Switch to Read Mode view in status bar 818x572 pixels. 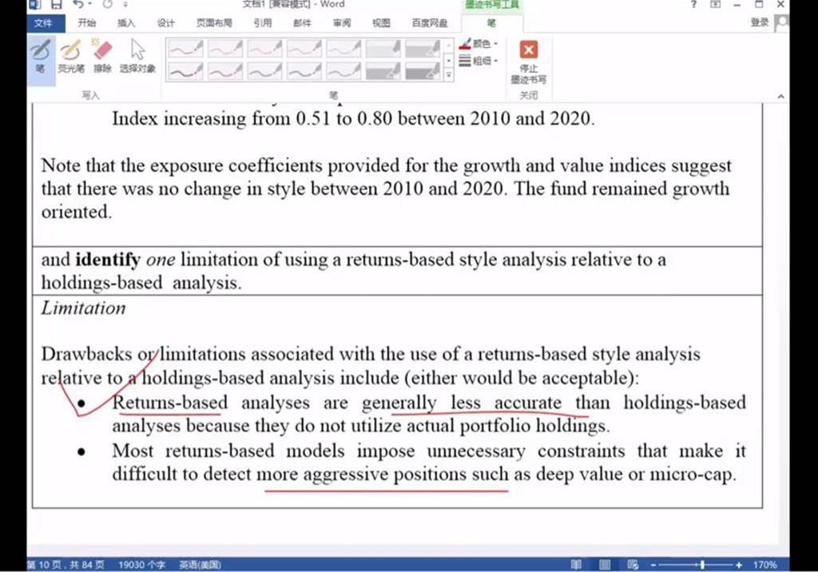pyautogui.click(x=576, y=565)
